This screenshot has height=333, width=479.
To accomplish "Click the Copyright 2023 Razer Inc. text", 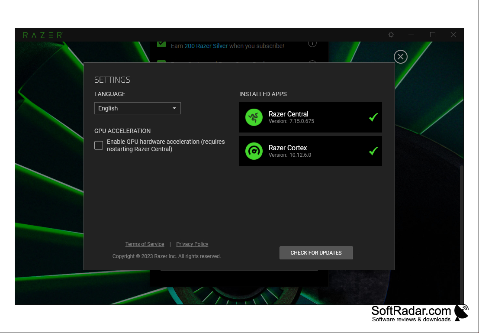I will point(167,256).
